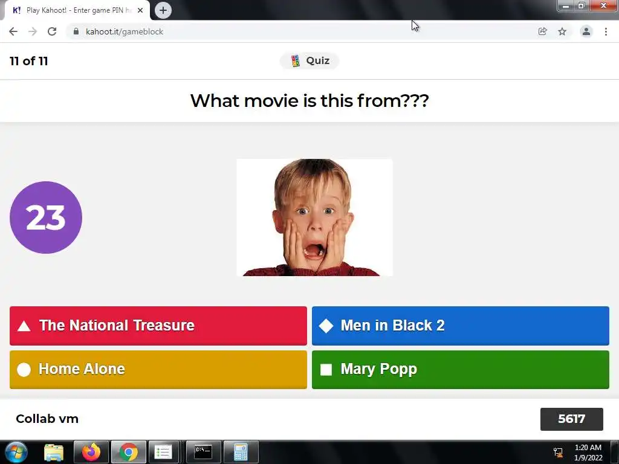Select the Play Kahoot! browser tab
Viewport: 619px width, 464px height.
tap(77, 10)
